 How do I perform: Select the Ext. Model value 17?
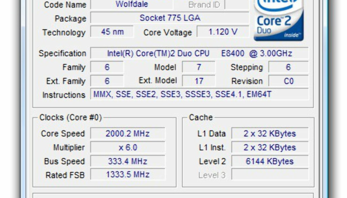(x=198, y=81)
